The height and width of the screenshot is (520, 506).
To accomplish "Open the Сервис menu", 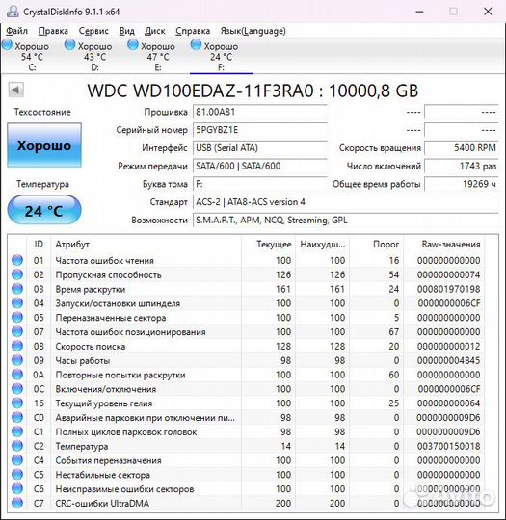I will point(93,31).
